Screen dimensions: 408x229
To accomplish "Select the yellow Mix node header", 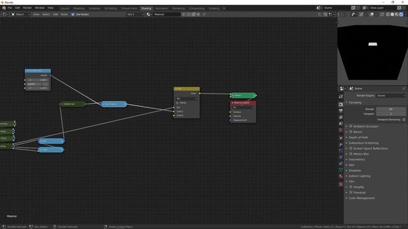I will 187,89.
